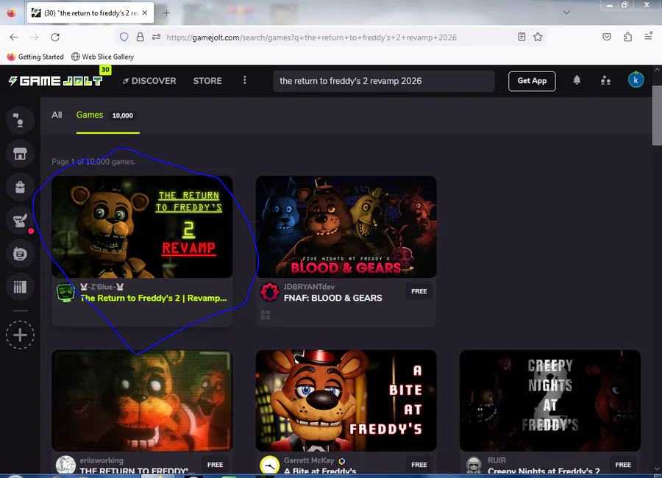
Task: Click the Firefox forward arrow
Action: [x=34, y=38]
